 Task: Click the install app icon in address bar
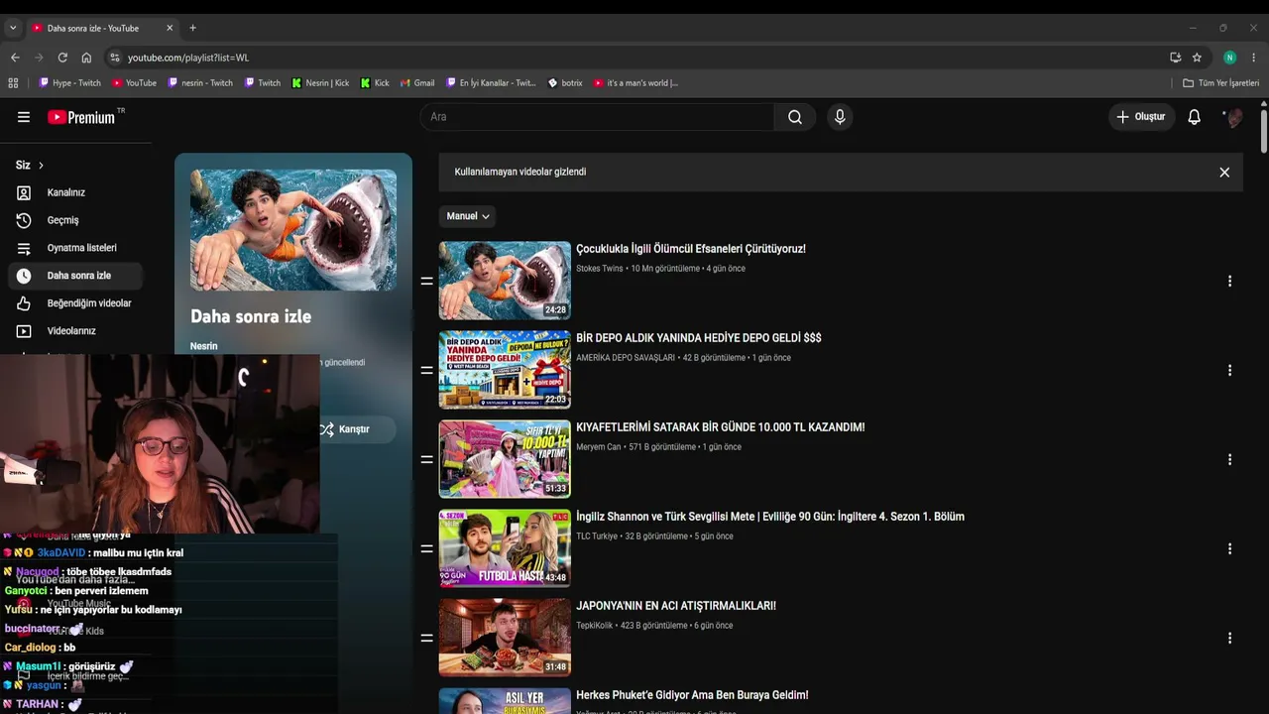point(1175,58)
